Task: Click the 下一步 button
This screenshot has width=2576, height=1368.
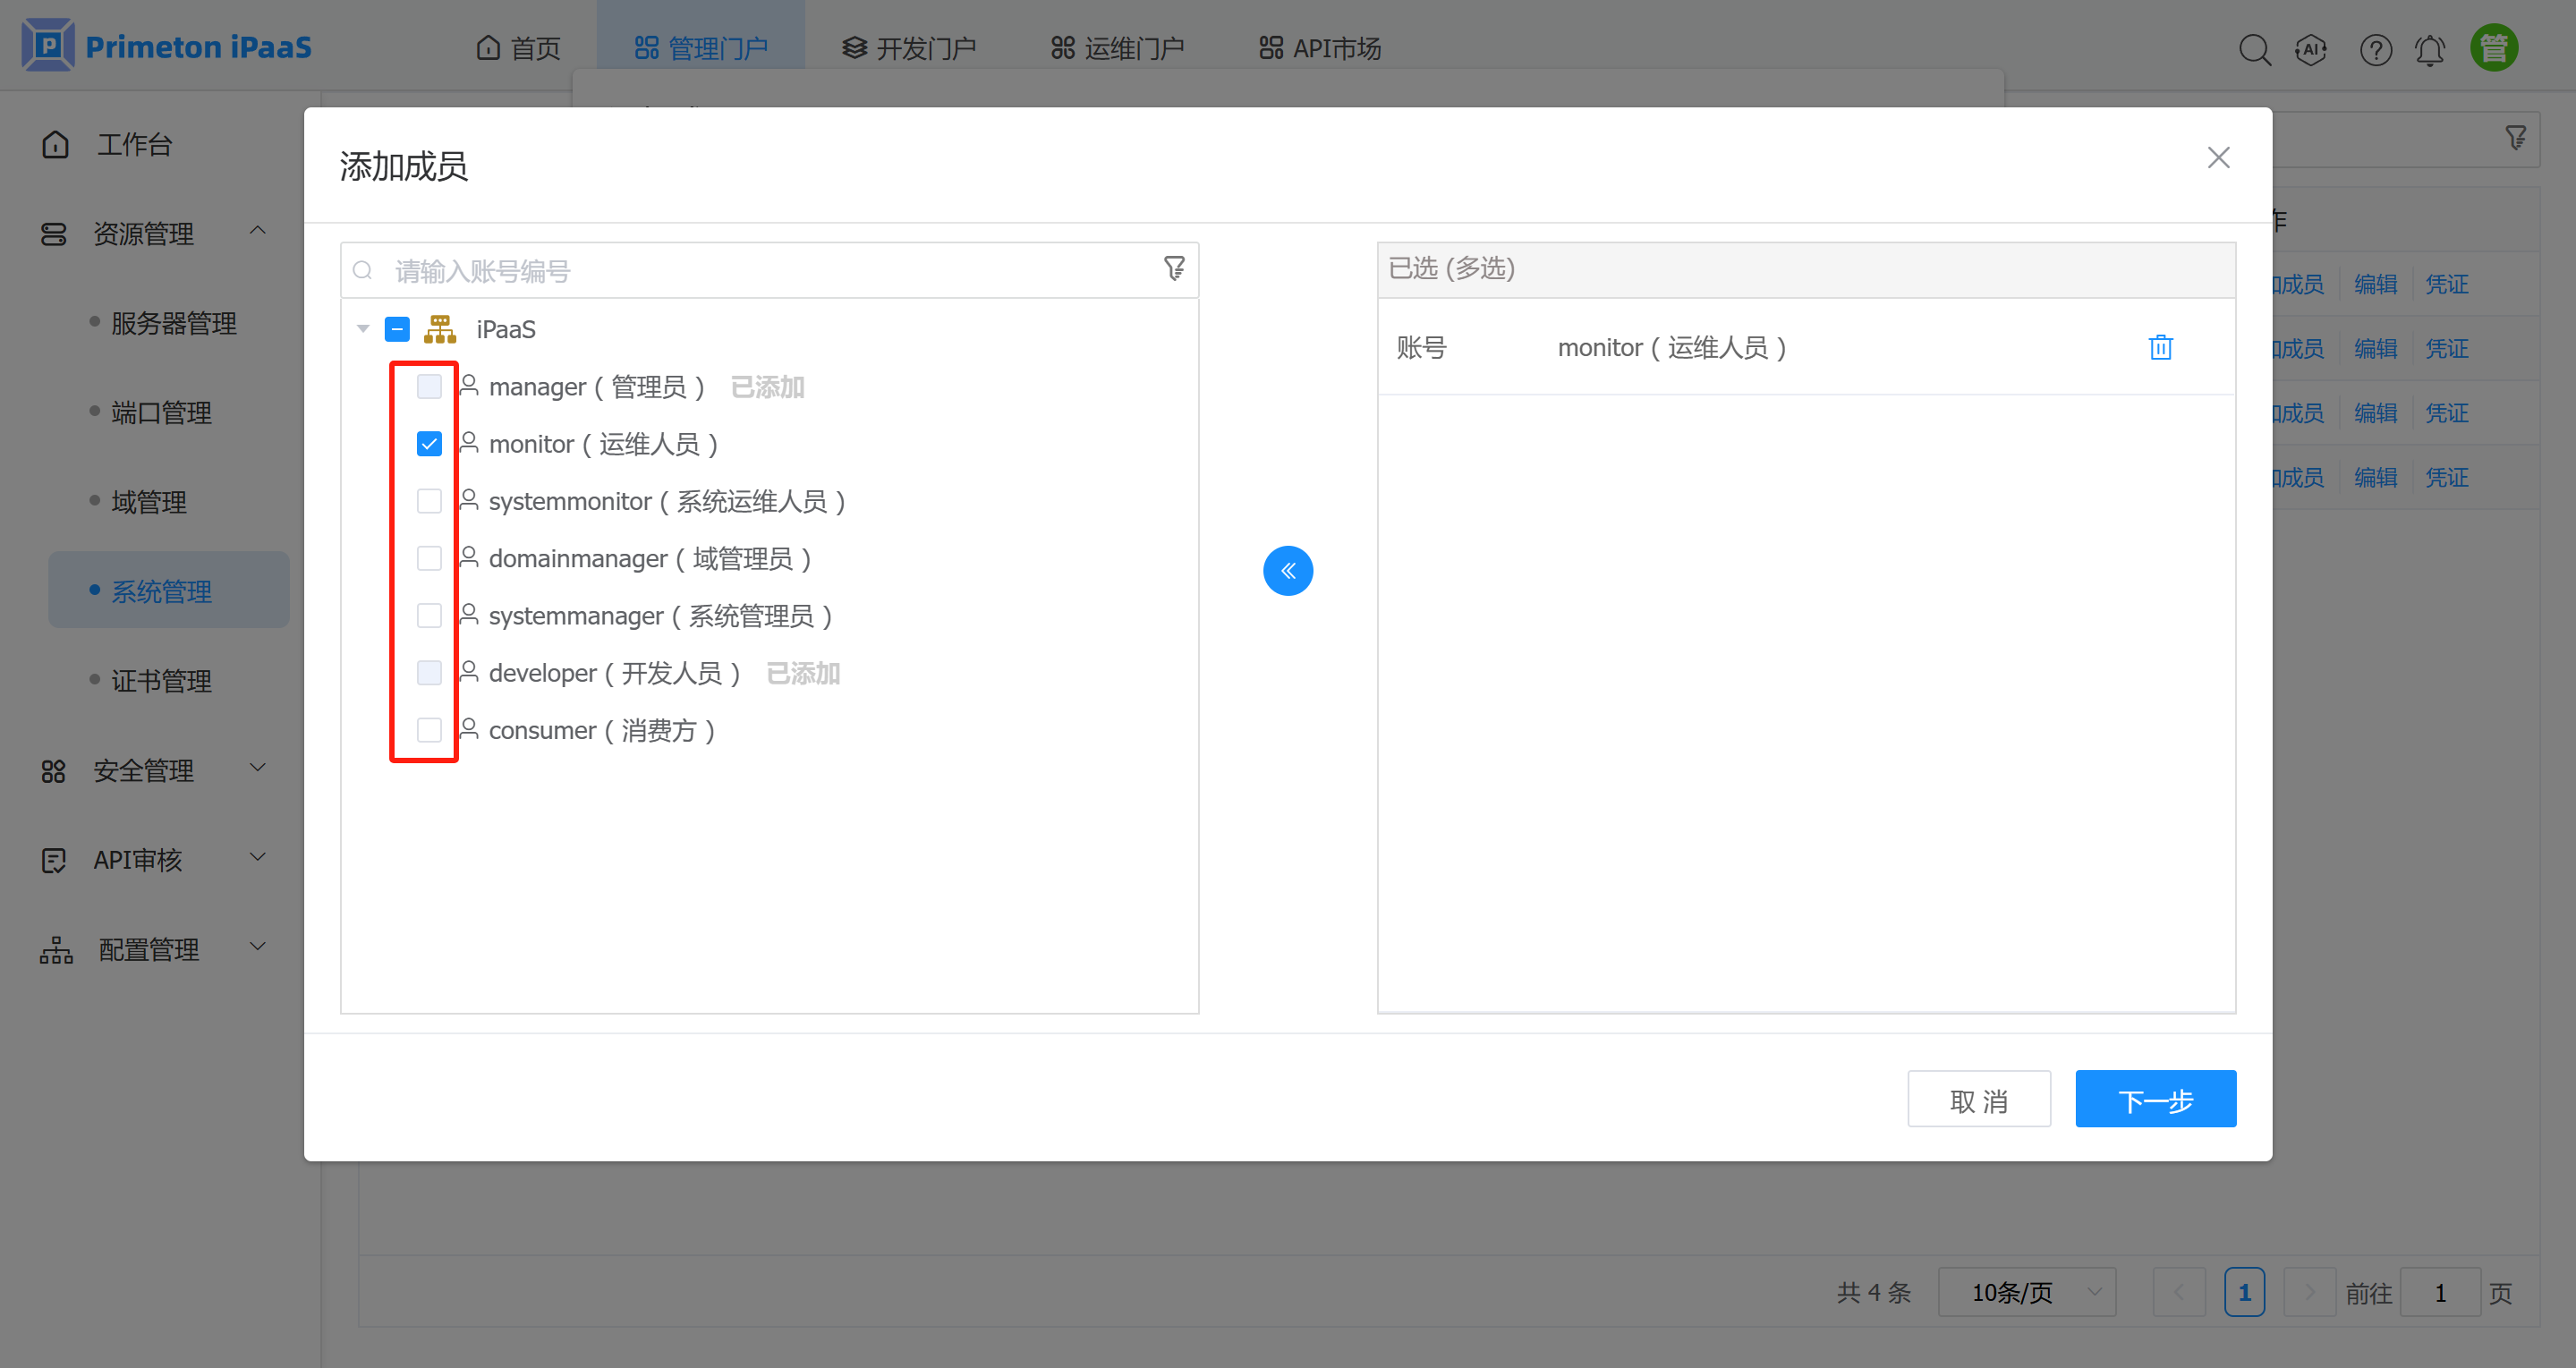Action: click(2155, 1098)
